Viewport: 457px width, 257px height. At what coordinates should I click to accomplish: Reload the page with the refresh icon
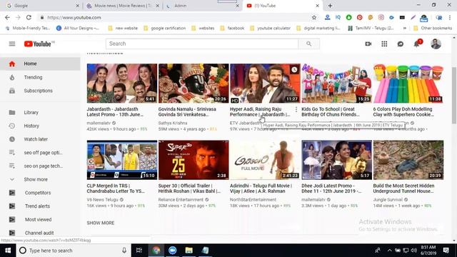pos(29,17)
